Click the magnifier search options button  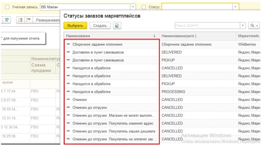click(254, 25)
